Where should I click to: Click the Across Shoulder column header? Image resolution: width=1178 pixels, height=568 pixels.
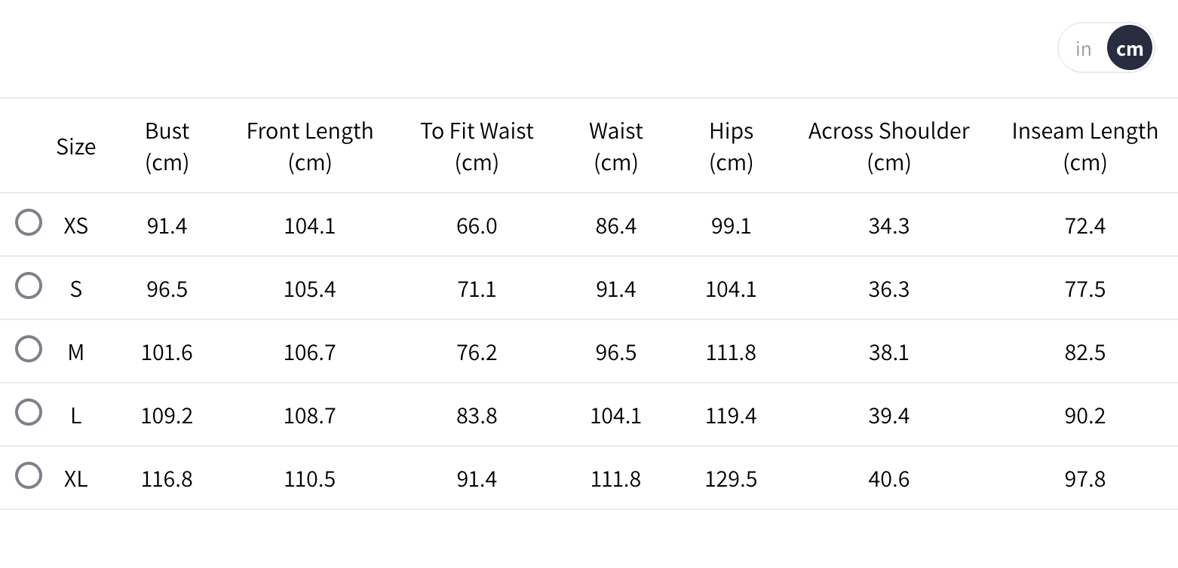pyautogui.click(x=888, y=146)
